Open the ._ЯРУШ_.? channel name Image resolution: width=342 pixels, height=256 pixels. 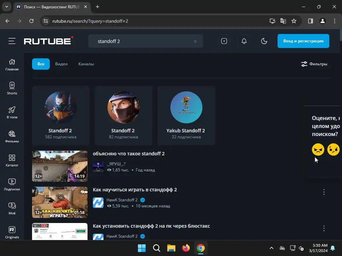[x=116, y=164]
